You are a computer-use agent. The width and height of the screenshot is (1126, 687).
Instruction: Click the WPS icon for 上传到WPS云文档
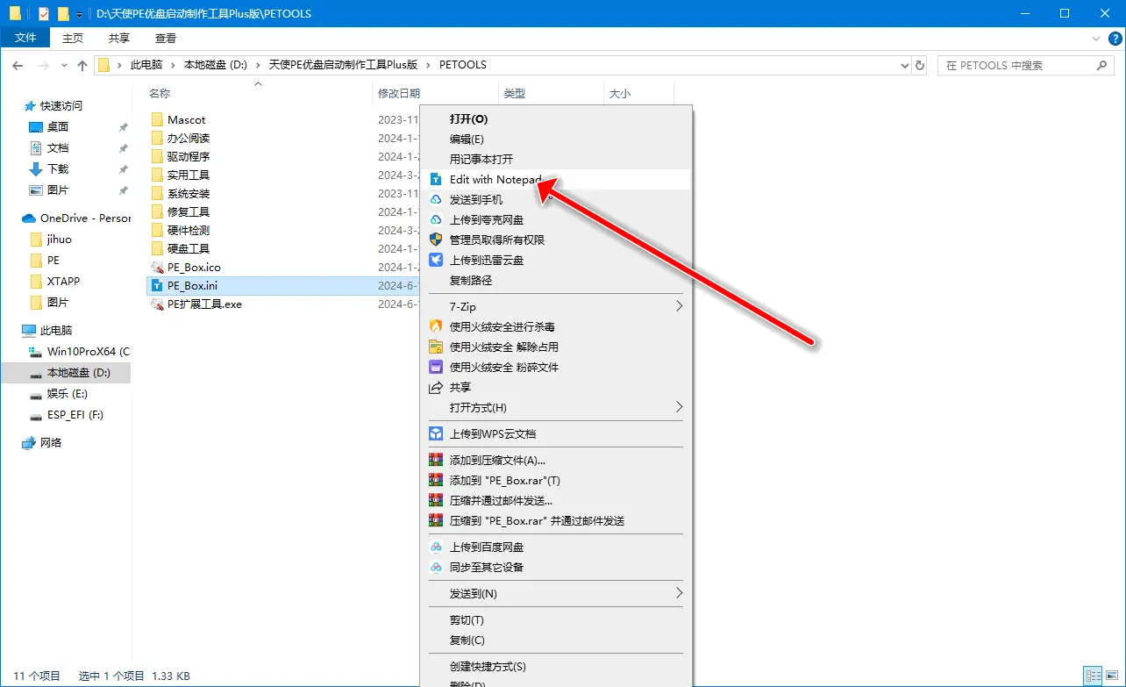click(x=436, y=433)
